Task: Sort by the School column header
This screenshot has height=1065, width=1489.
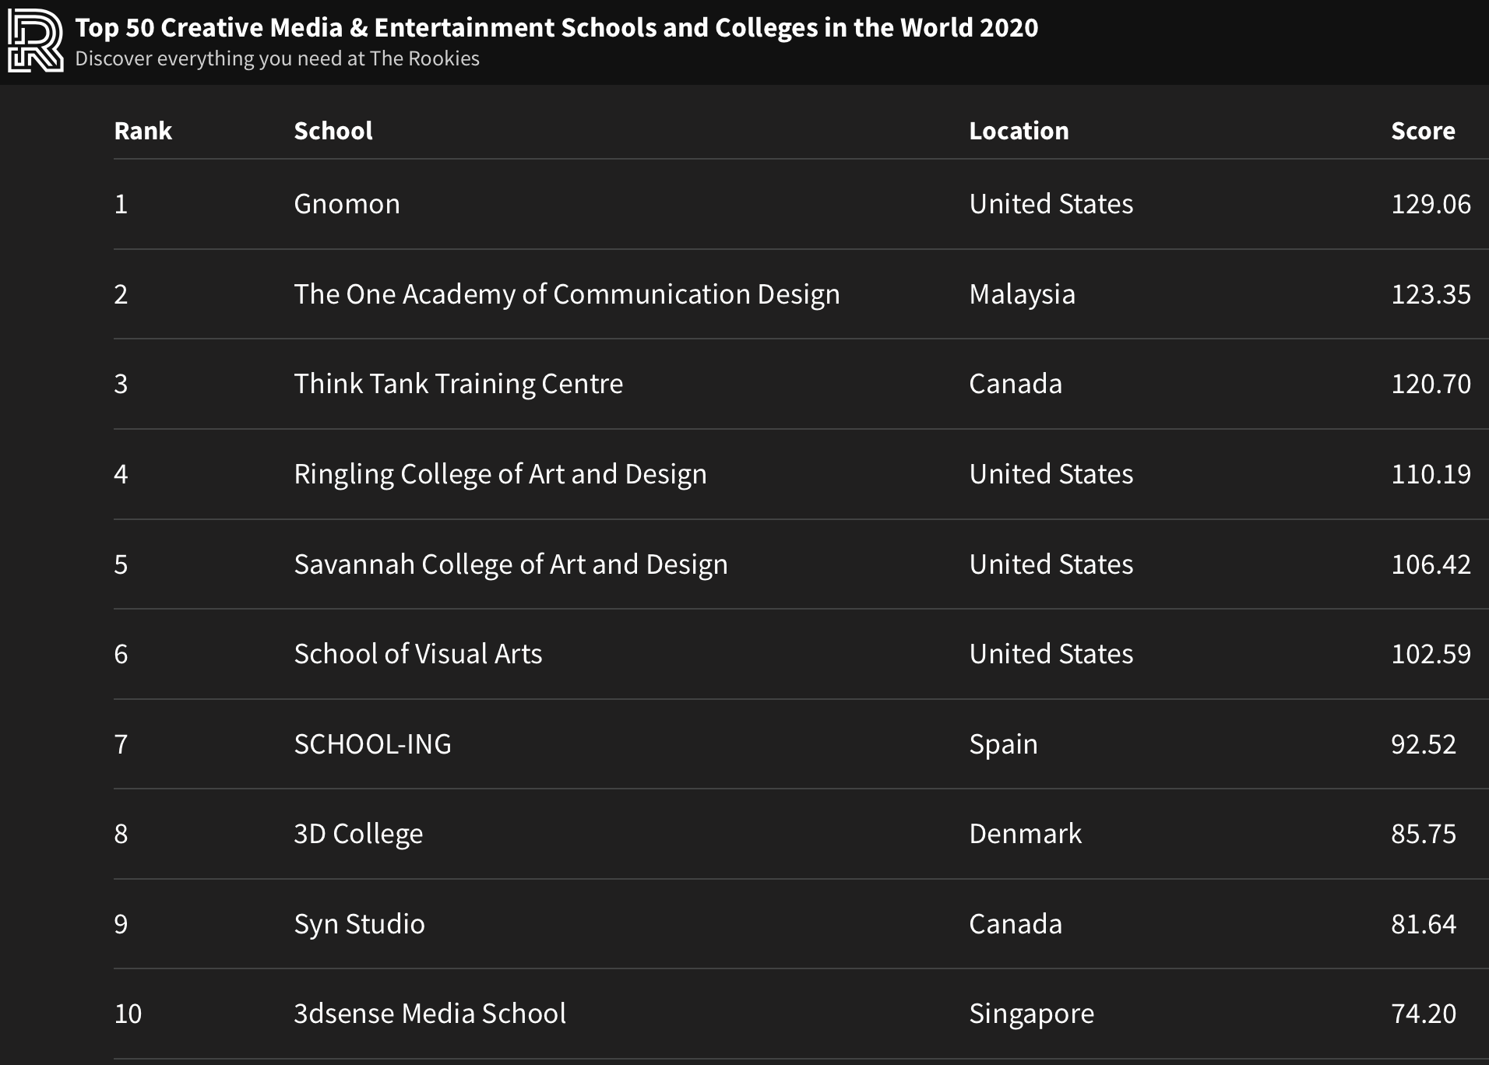Action: pos(333,131)
